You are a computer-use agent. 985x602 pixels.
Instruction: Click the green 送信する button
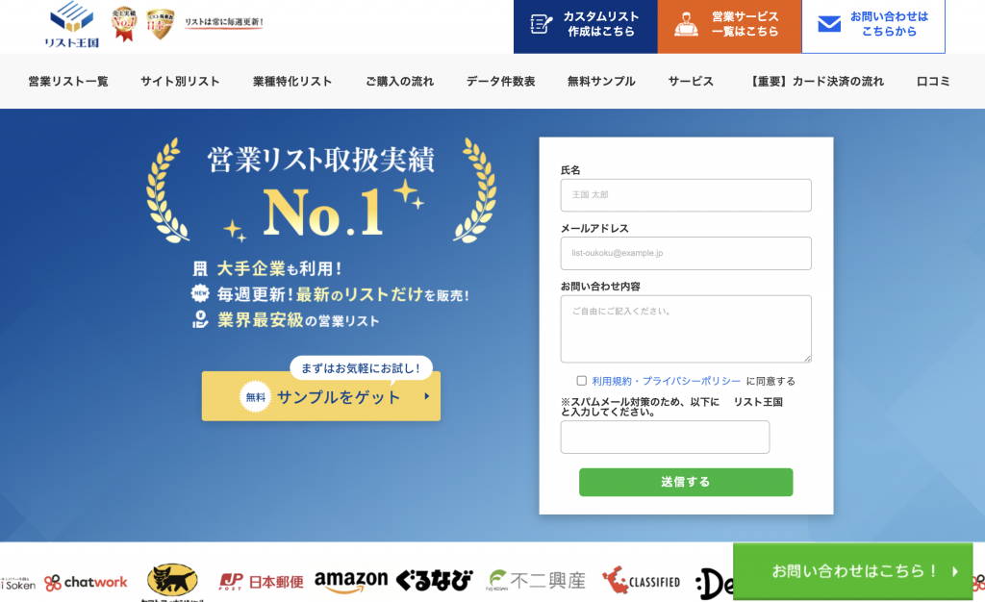pos(685,482)
